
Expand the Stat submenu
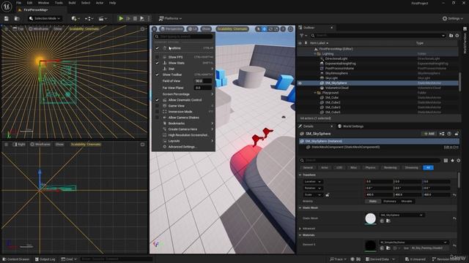click(183, 69)
